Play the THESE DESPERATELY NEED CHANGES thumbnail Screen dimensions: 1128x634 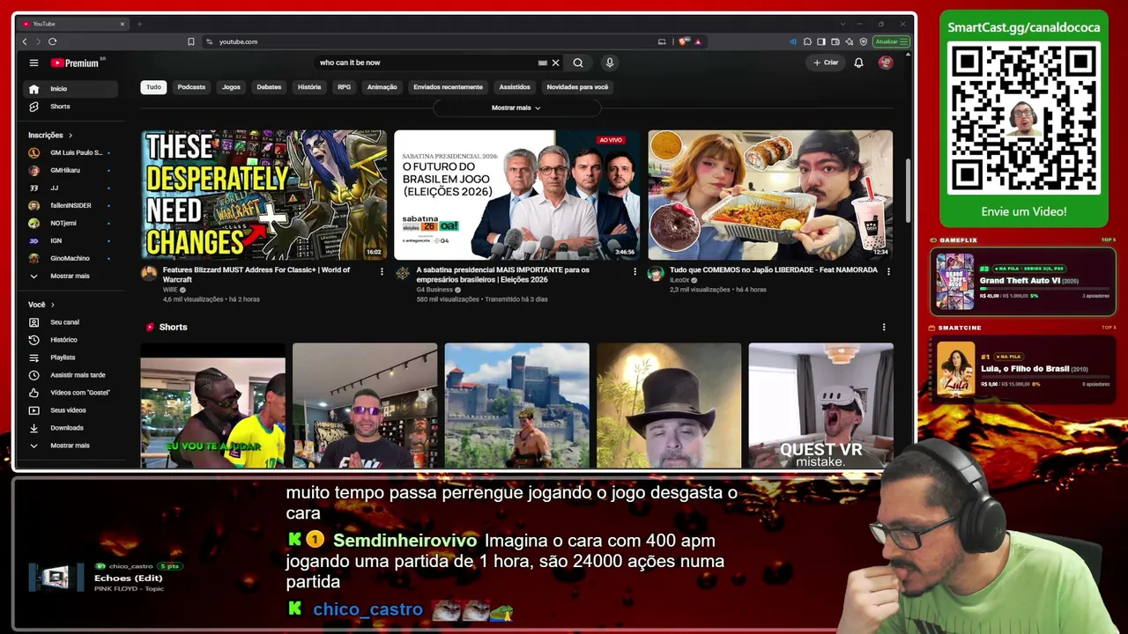tap(263, 195)
